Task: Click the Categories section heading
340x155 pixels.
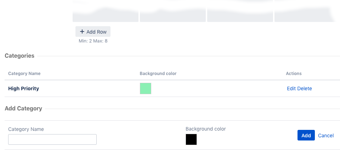Action: 19,56
